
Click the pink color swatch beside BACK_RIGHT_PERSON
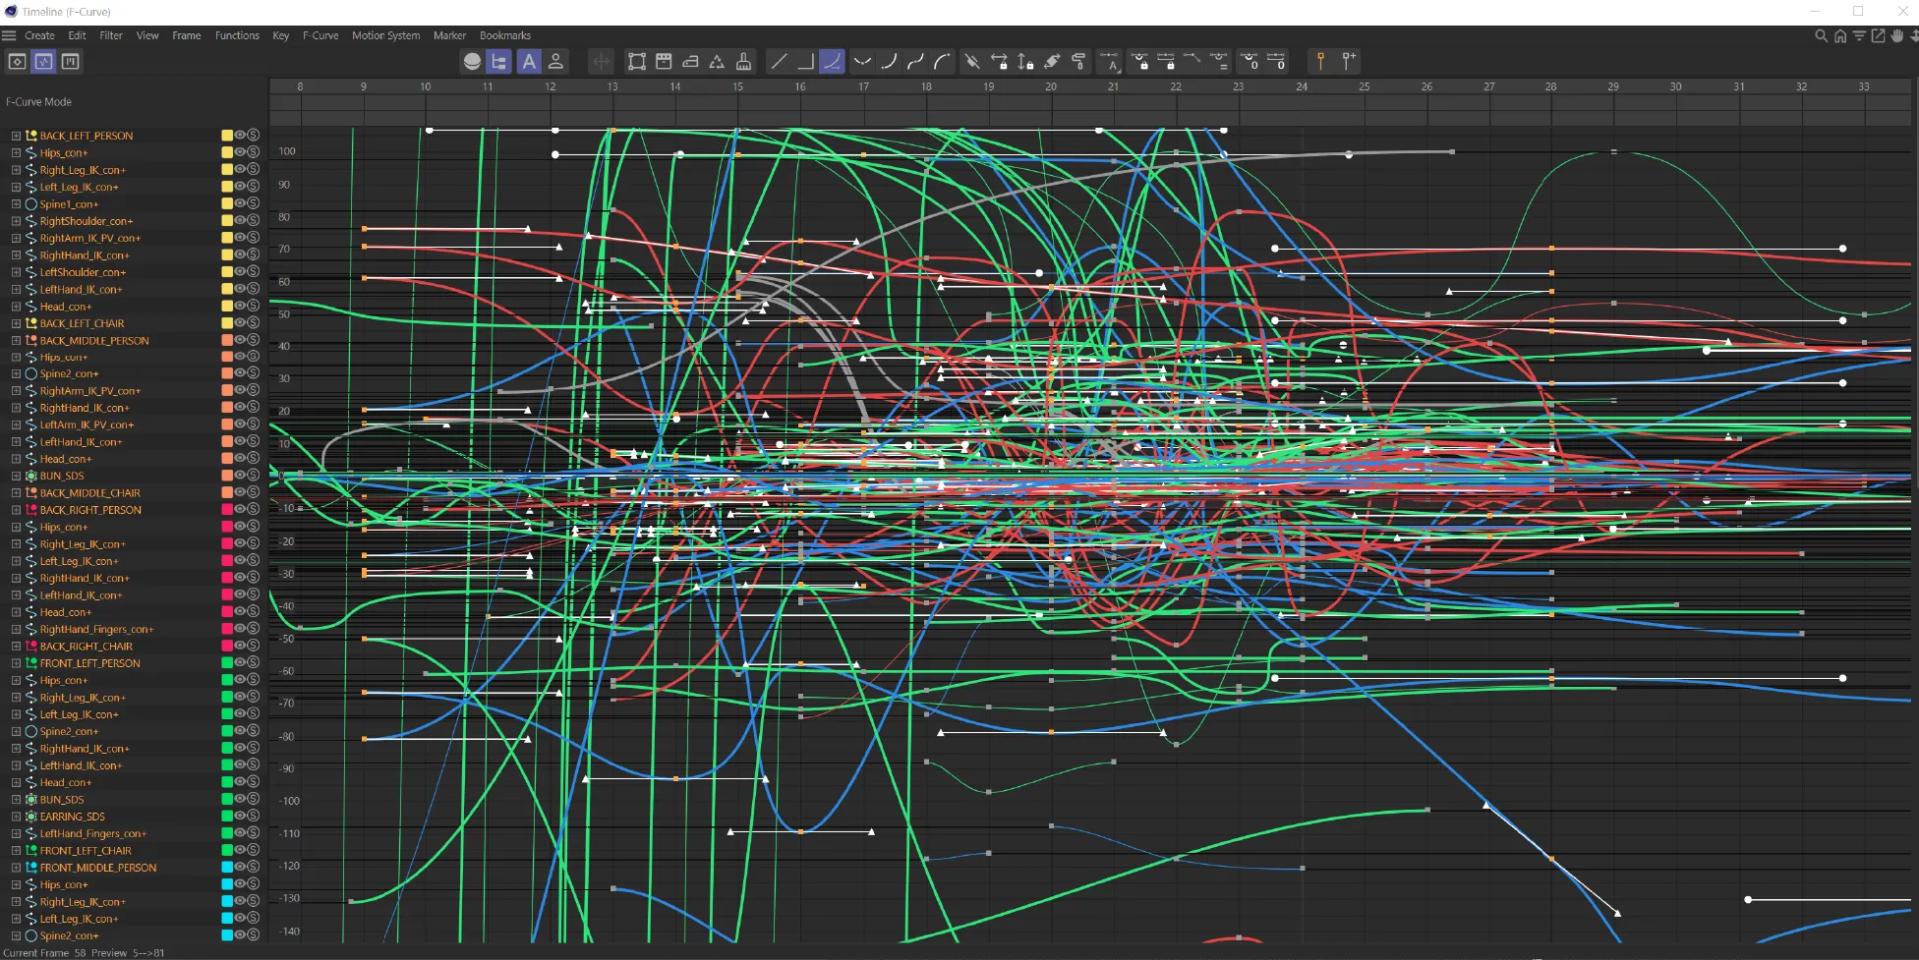tap(225, 509)
